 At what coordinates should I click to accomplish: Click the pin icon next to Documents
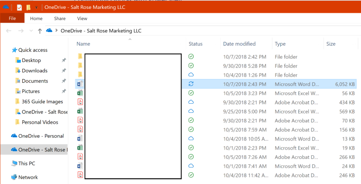point(64,81)
